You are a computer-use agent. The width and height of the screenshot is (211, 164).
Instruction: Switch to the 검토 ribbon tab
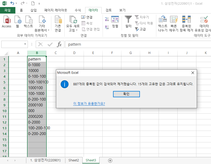click(x=108, y=10)
